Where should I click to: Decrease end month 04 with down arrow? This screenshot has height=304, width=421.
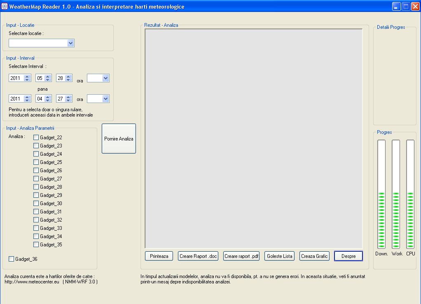click(x=48, y=101)
